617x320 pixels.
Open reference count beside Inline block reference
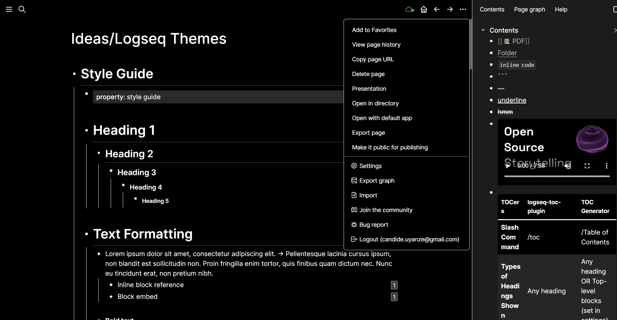tap(394, 285)
